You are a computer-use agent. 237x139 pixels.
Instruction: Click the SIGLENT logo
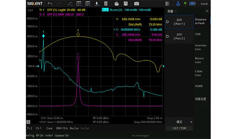[35, 4]
